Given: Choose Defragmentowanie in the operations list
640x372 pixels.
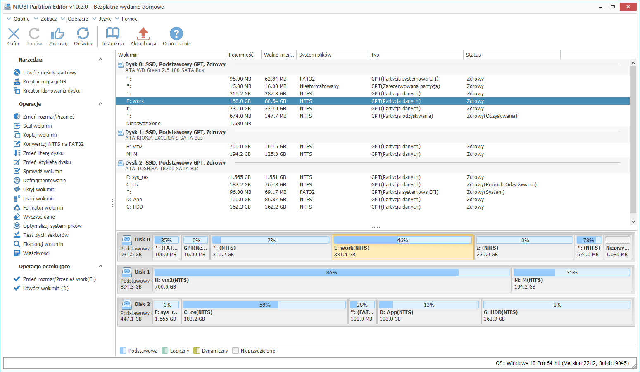Looking at the screenshot, I should coord(44,181).
